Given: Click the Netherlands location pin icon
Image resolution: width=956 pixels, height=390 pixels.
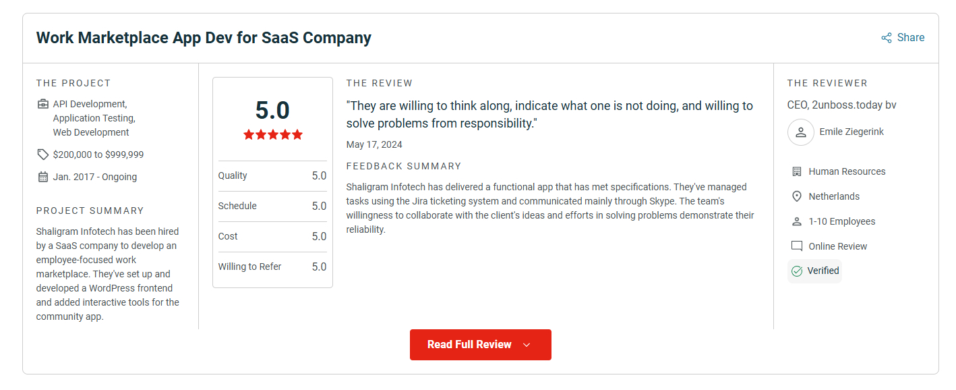Looking at the screenshot, I should pos(797,196).
